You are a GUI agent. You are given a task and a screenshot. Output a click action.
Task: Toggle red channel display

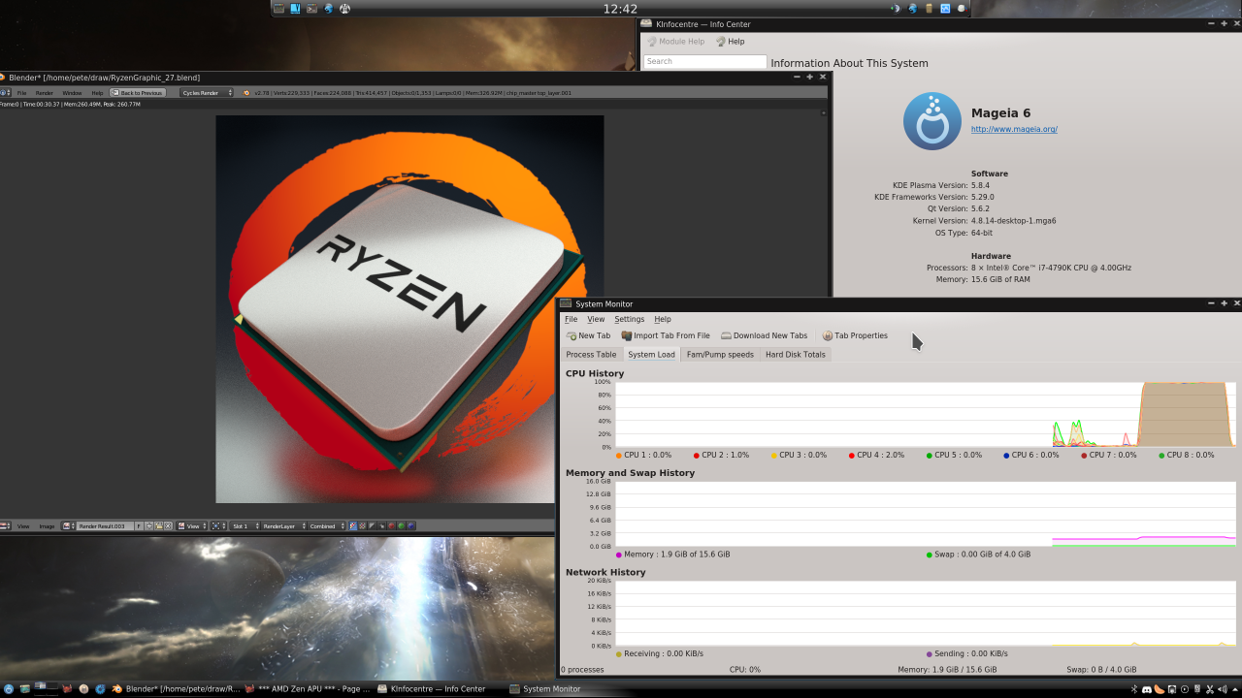pos(391,526)
